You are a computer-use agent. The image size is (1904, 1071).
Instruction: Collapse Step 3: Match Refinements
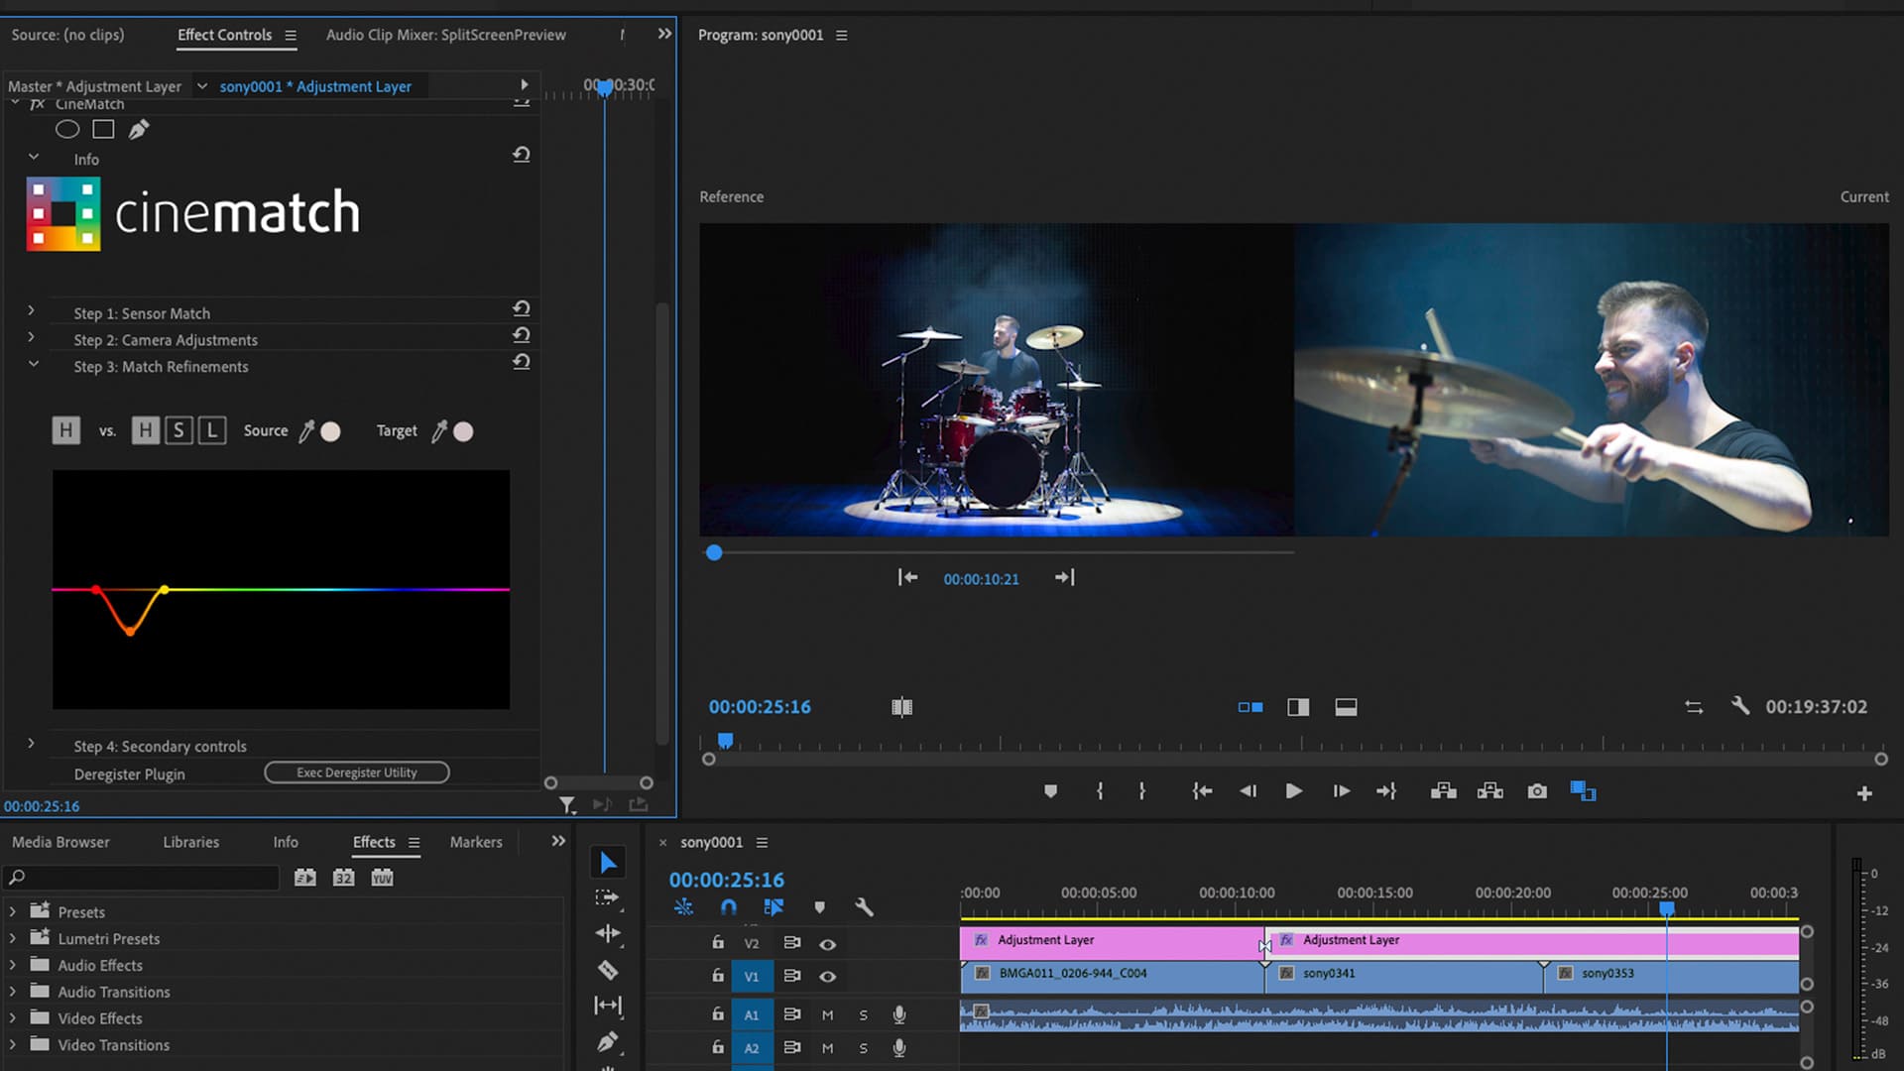(33, 365)
